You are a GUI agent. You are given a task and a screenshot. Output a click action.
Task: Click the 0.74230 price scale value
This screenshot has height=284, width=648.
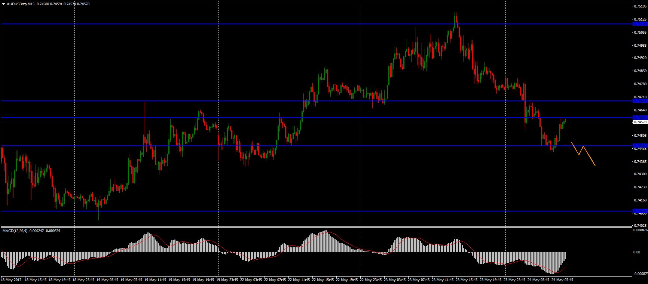641,187
